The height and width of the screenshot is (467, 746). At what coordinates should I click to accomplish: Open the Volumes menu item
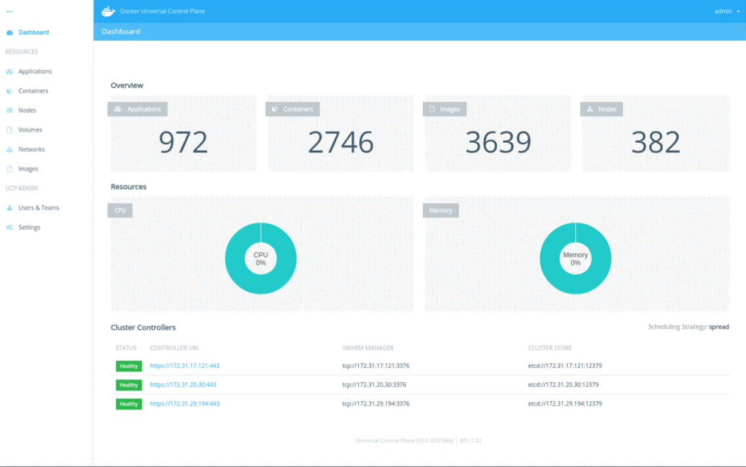click(x=29, y=130)
